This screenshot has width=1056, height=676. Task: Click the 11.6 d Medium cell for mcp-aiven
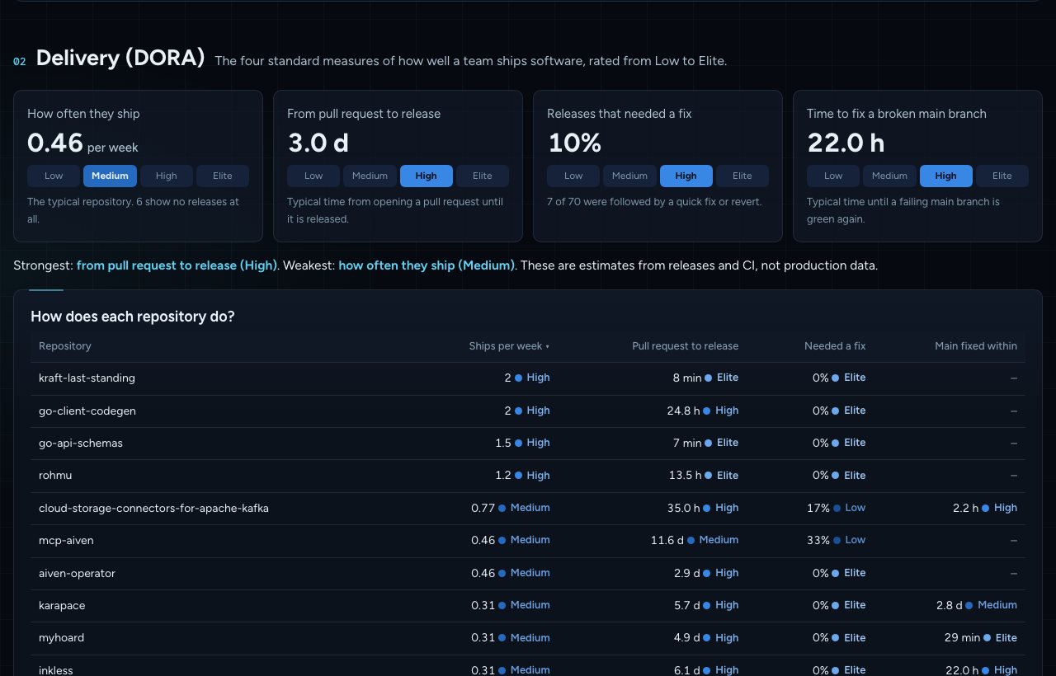click(695, 540)
